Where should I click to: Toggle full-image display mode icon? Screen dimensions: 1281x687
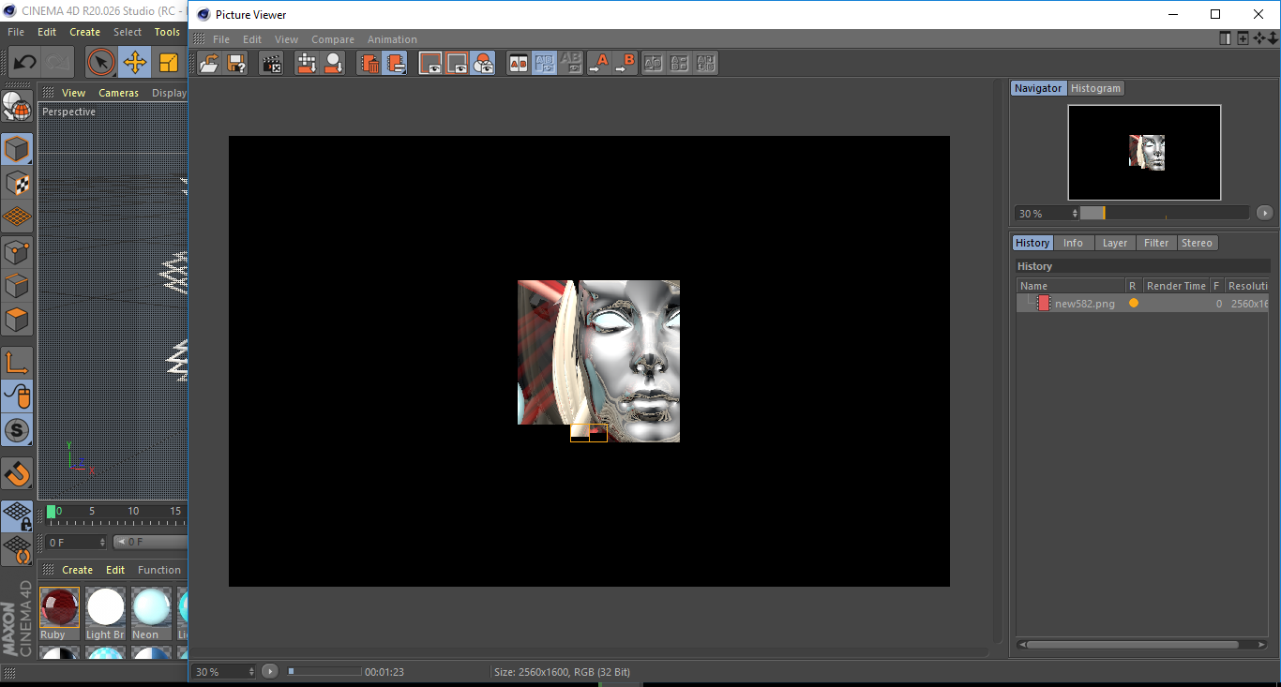(430, 64)
